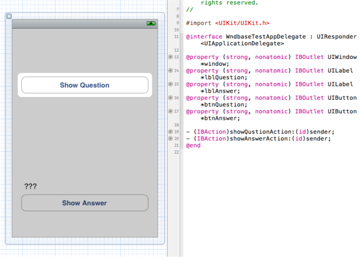360x257 pixels.
Task: Click the UIKit/UIKit.h import text
Action: pyautogui.click(x=242, y=23)
